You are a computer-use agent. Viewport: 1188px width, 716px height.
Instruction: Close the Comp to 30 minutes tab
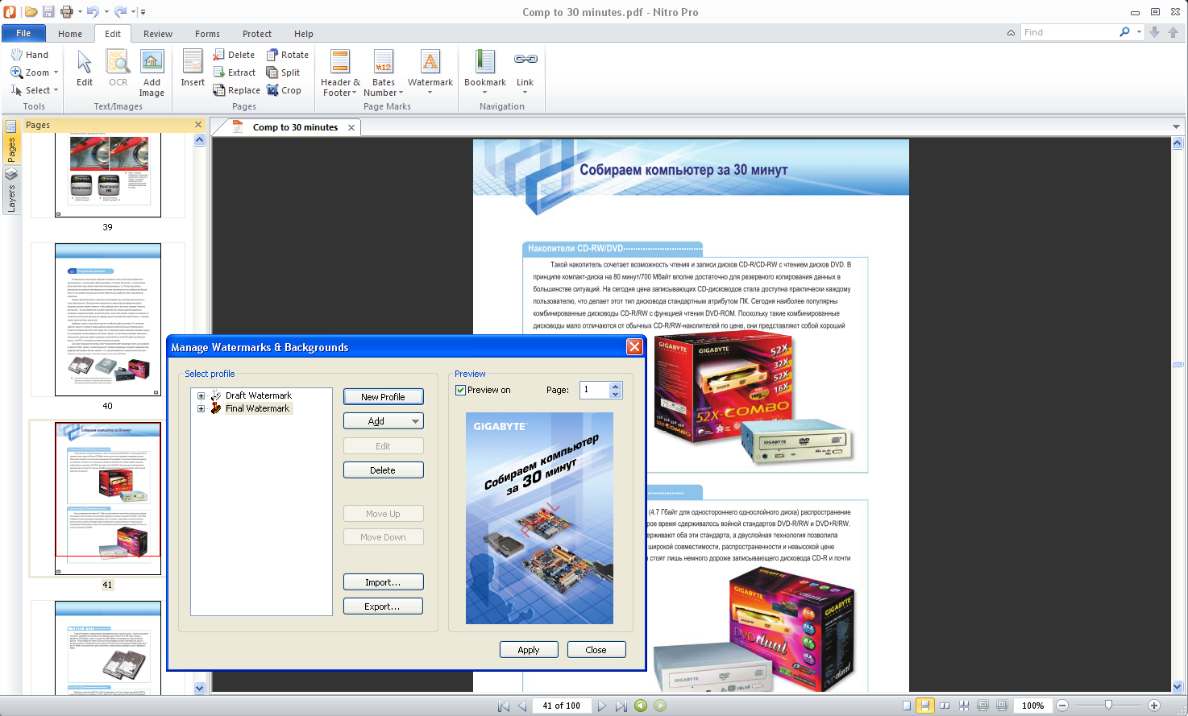(351, 127)
